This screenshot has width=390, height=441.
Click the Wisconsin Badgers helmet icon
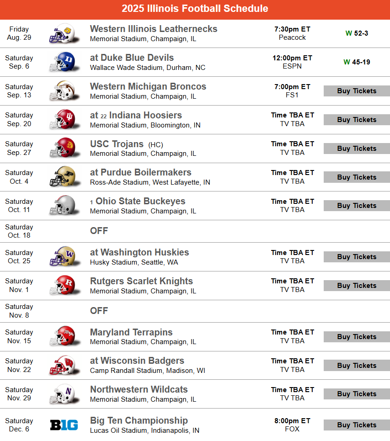tap(64, 365)
